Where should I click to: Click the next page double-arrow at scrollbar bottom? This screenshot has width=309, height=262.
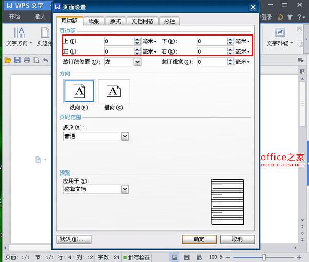[302, 240]
